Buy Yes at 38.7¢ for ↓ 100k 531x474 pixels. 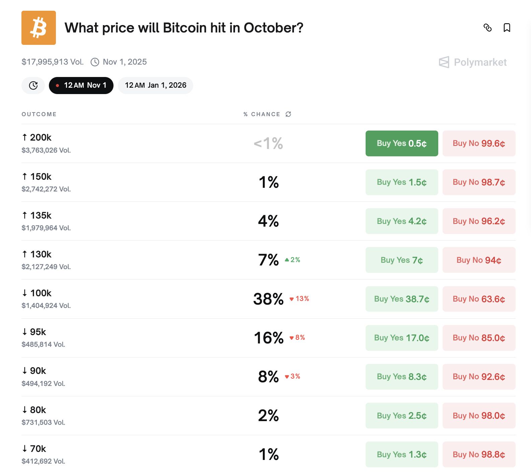click(x=401, y=299)
